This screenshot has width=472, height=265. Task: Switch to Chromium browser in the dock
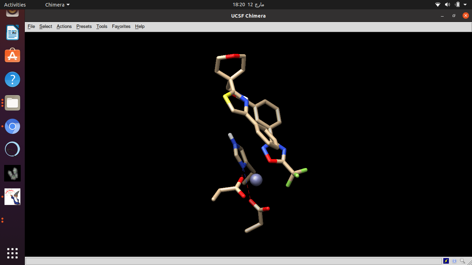tap(12, 126)
